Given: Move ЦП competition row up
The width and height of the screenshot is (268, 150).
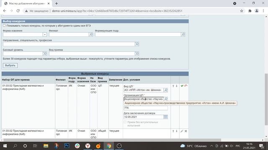Looking at the screenshot, I should (x=173, y=86).
